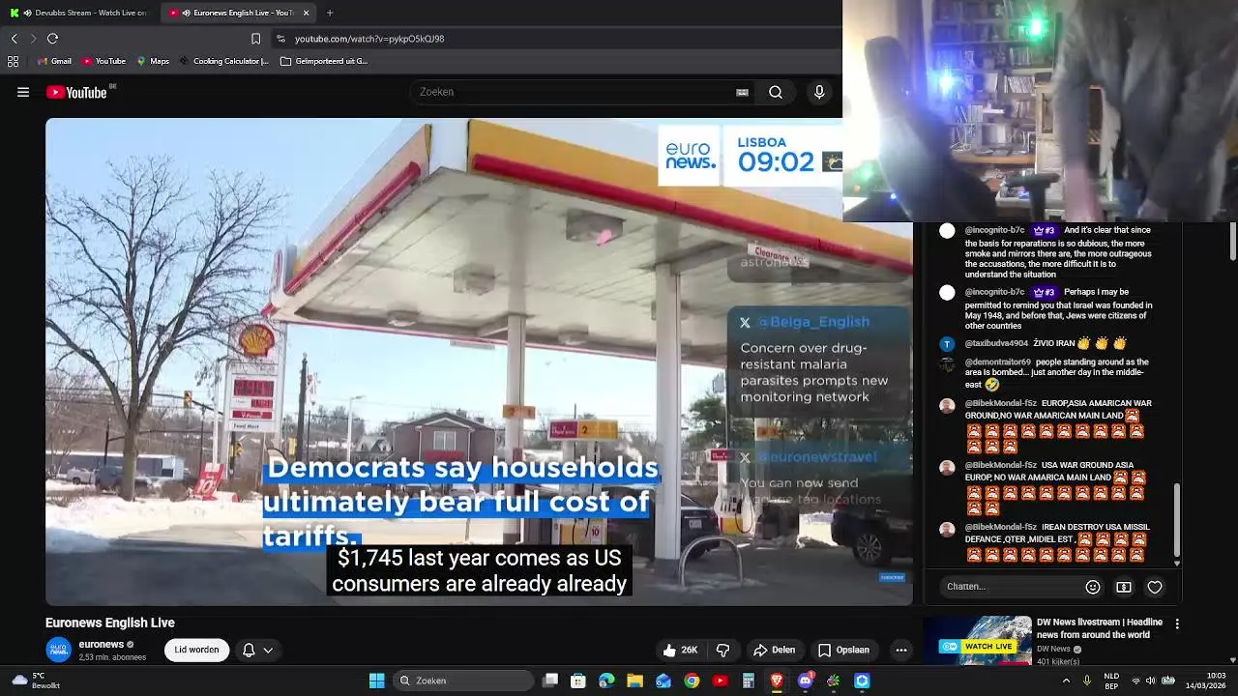Image resolution: width=1238 pixels, height=696 pixels.
Task: Open site settings icon beside the URL
Action: point(280,39)
